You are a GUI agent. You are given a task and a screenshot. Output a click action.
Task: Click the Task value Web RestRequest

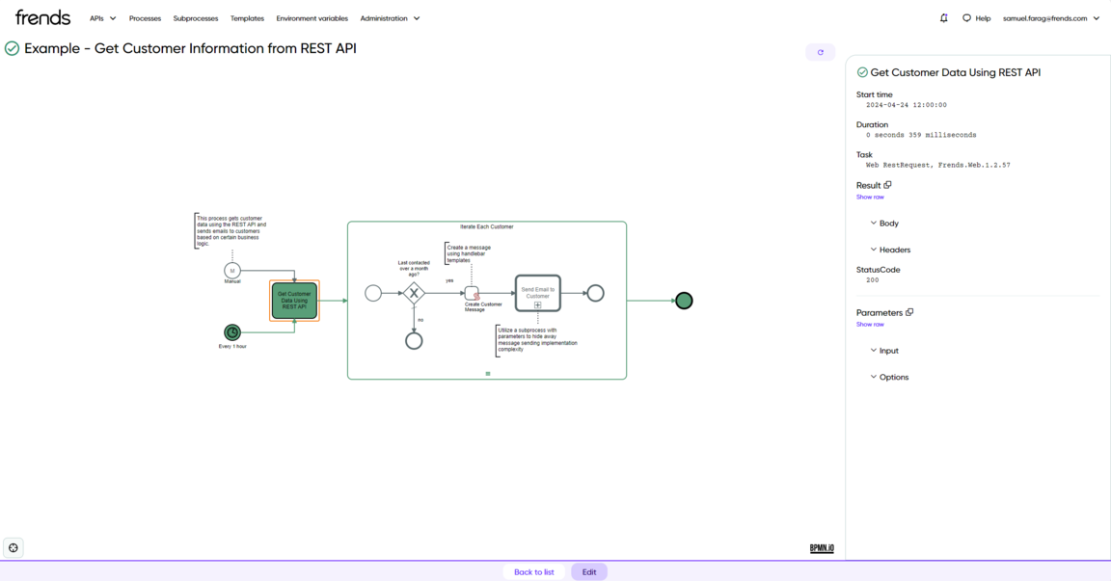click(938, 165)
